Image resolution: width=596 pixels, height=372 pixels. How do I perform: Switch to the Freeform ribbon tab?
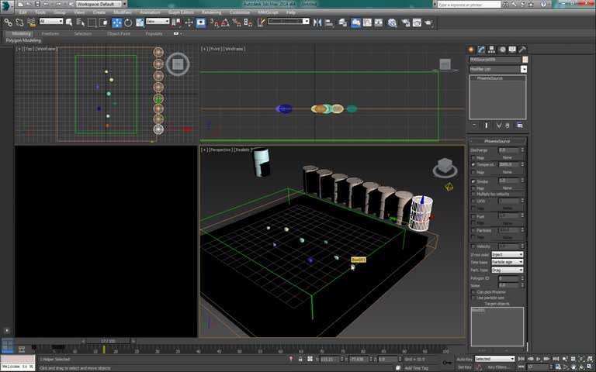click(x=50, y=34)
